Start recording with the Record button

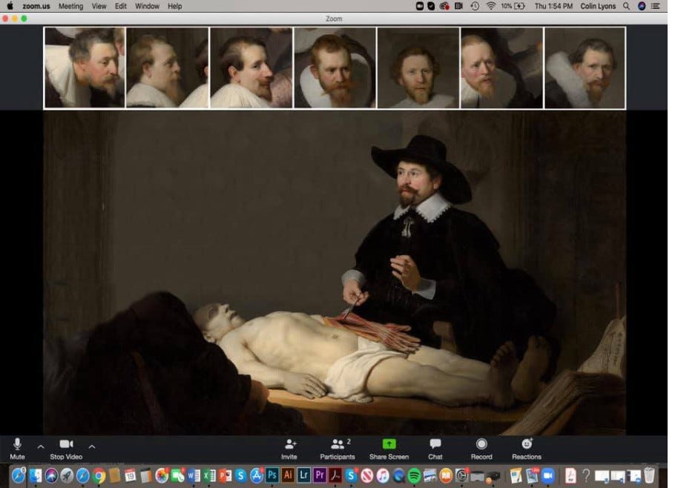pos(481,449)
